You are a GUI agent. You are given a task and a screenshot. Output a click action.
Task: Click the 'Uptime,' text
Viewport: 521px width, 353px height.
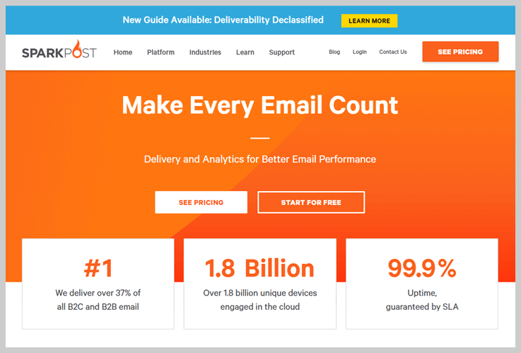click(x=422, y=293)
